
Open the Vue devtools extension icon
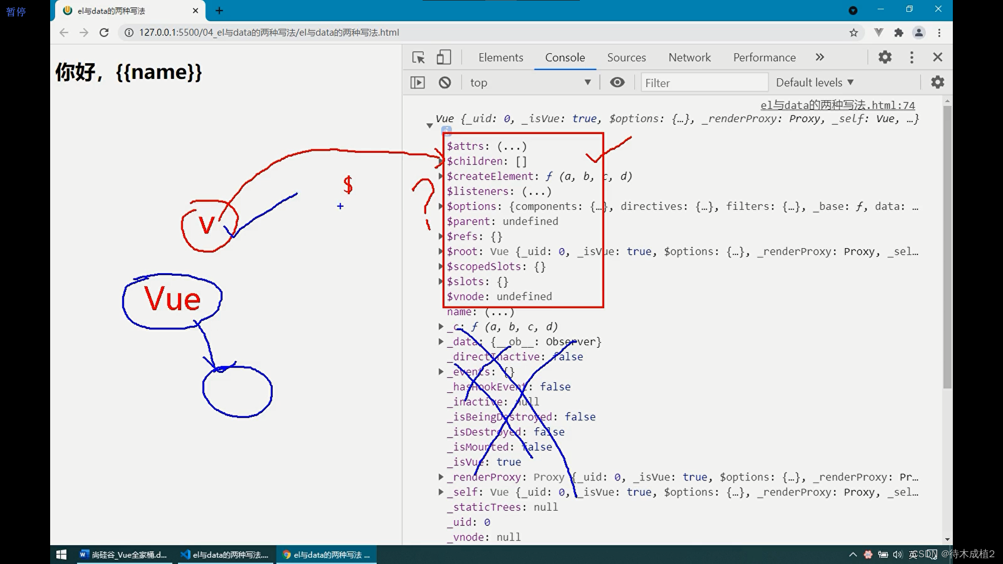(879, 32)
